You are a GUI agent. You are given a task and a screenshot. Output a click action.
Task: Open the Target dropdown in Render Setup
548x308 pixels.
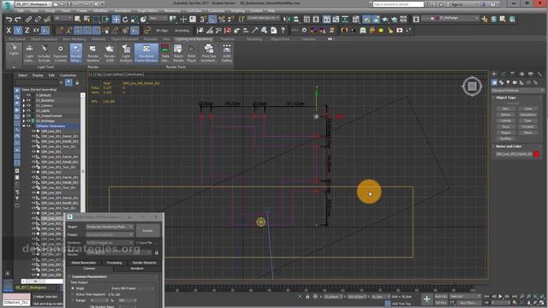tap(110, 227)
